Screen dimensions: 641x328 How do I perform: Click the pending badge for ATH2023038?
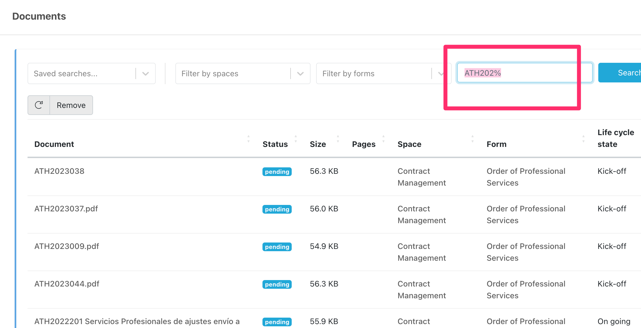click(277, 172)
